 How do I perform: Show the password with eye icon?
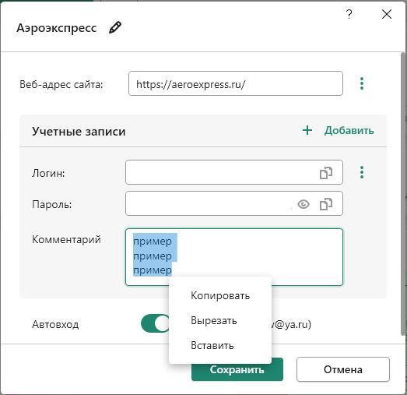click(303, 204)
